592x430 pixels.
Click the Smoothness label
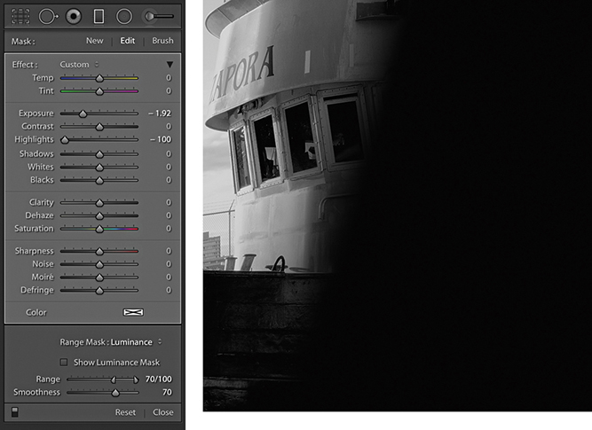coord(36,392)
